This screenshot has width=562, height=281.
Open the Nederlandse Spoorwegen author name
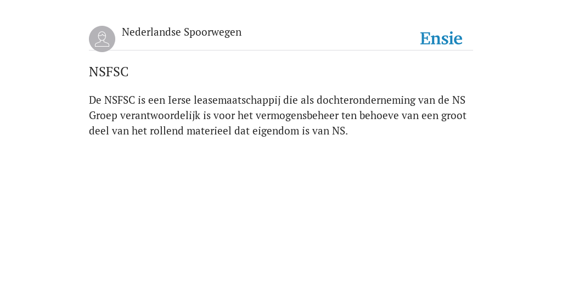click(182, 32)
